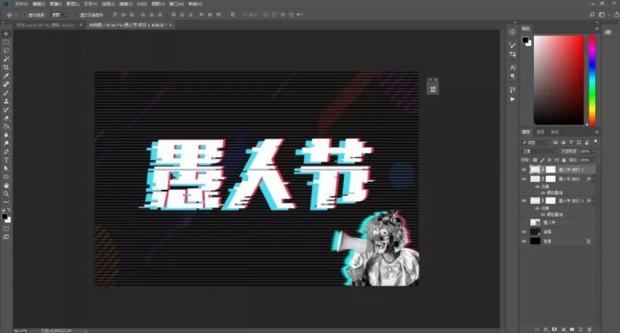Select the Horizontal Type tool
This screenshot has width=620, height=333.
[x=6, y=161]
